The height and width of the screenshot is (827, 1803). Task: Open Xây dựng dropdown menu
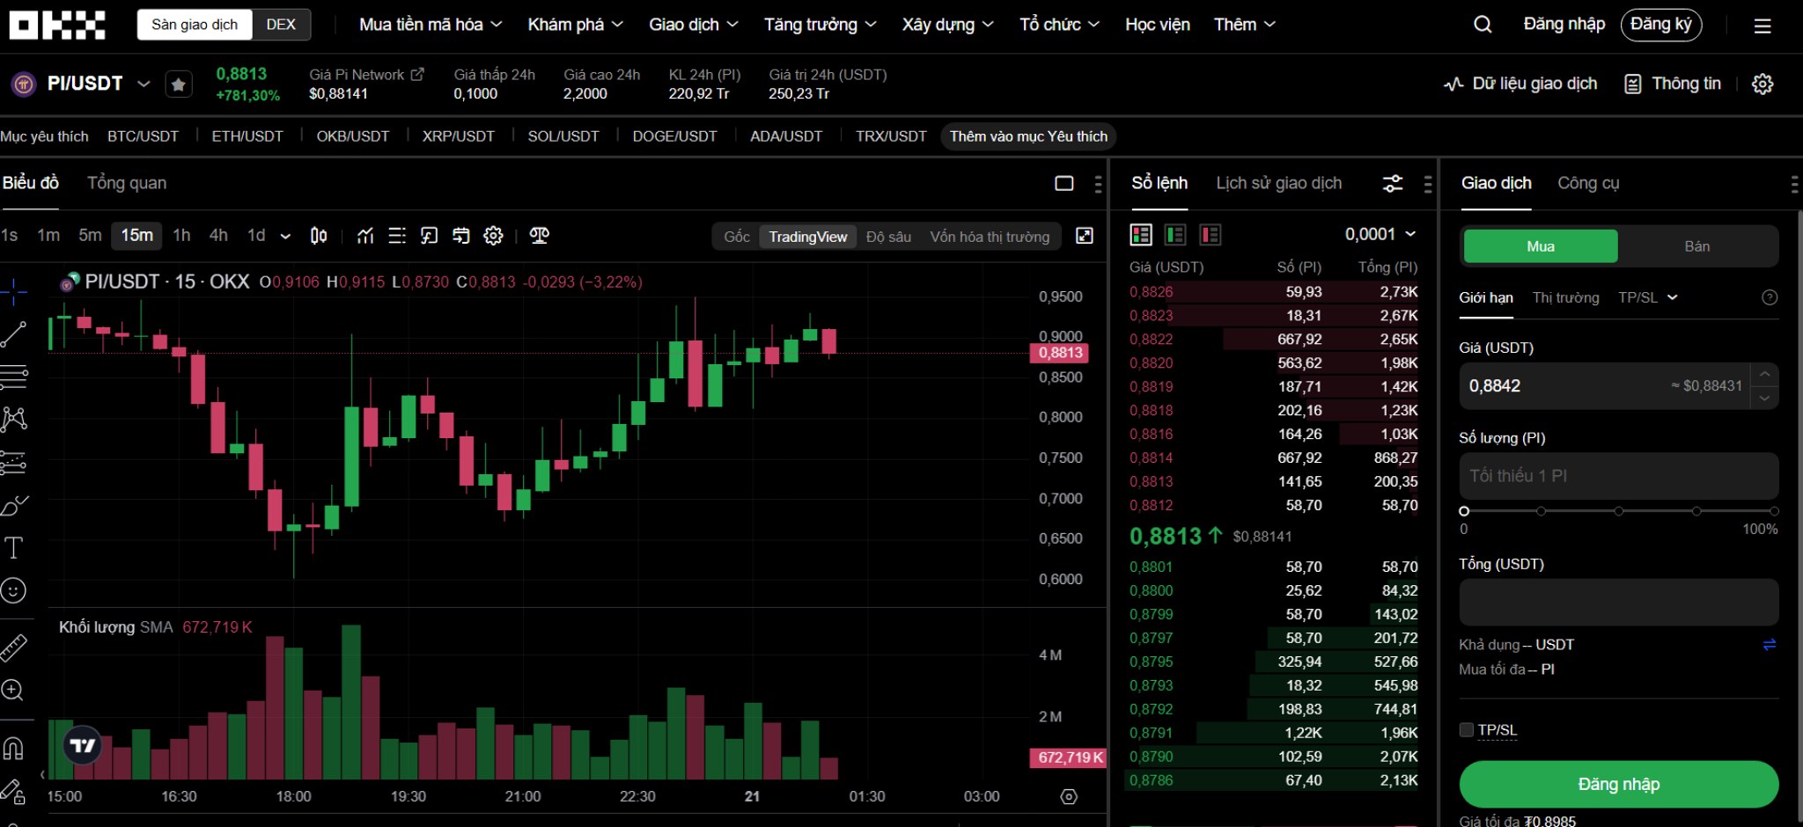pyautogui.click(x=947, y=25)
